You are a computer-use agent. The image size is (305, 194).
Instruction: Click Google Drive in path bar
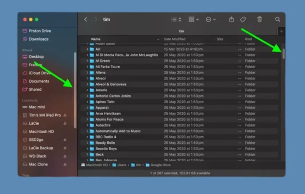coord(158,165)
